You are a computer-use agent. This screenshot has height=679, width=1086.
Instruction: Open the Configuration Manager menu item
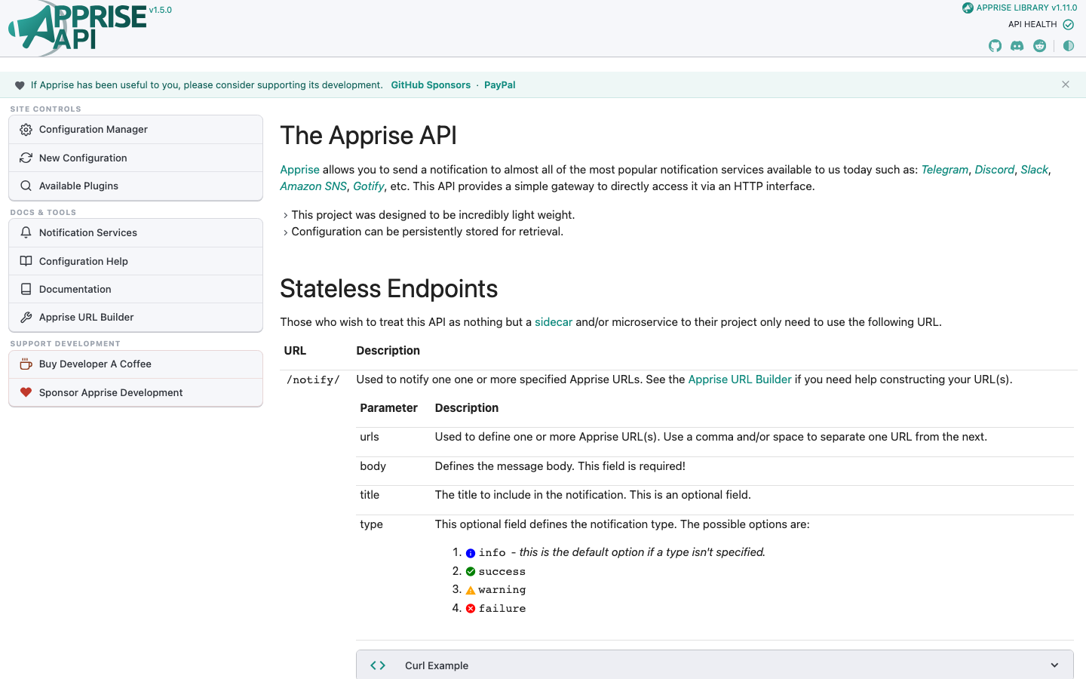[136, 130]
